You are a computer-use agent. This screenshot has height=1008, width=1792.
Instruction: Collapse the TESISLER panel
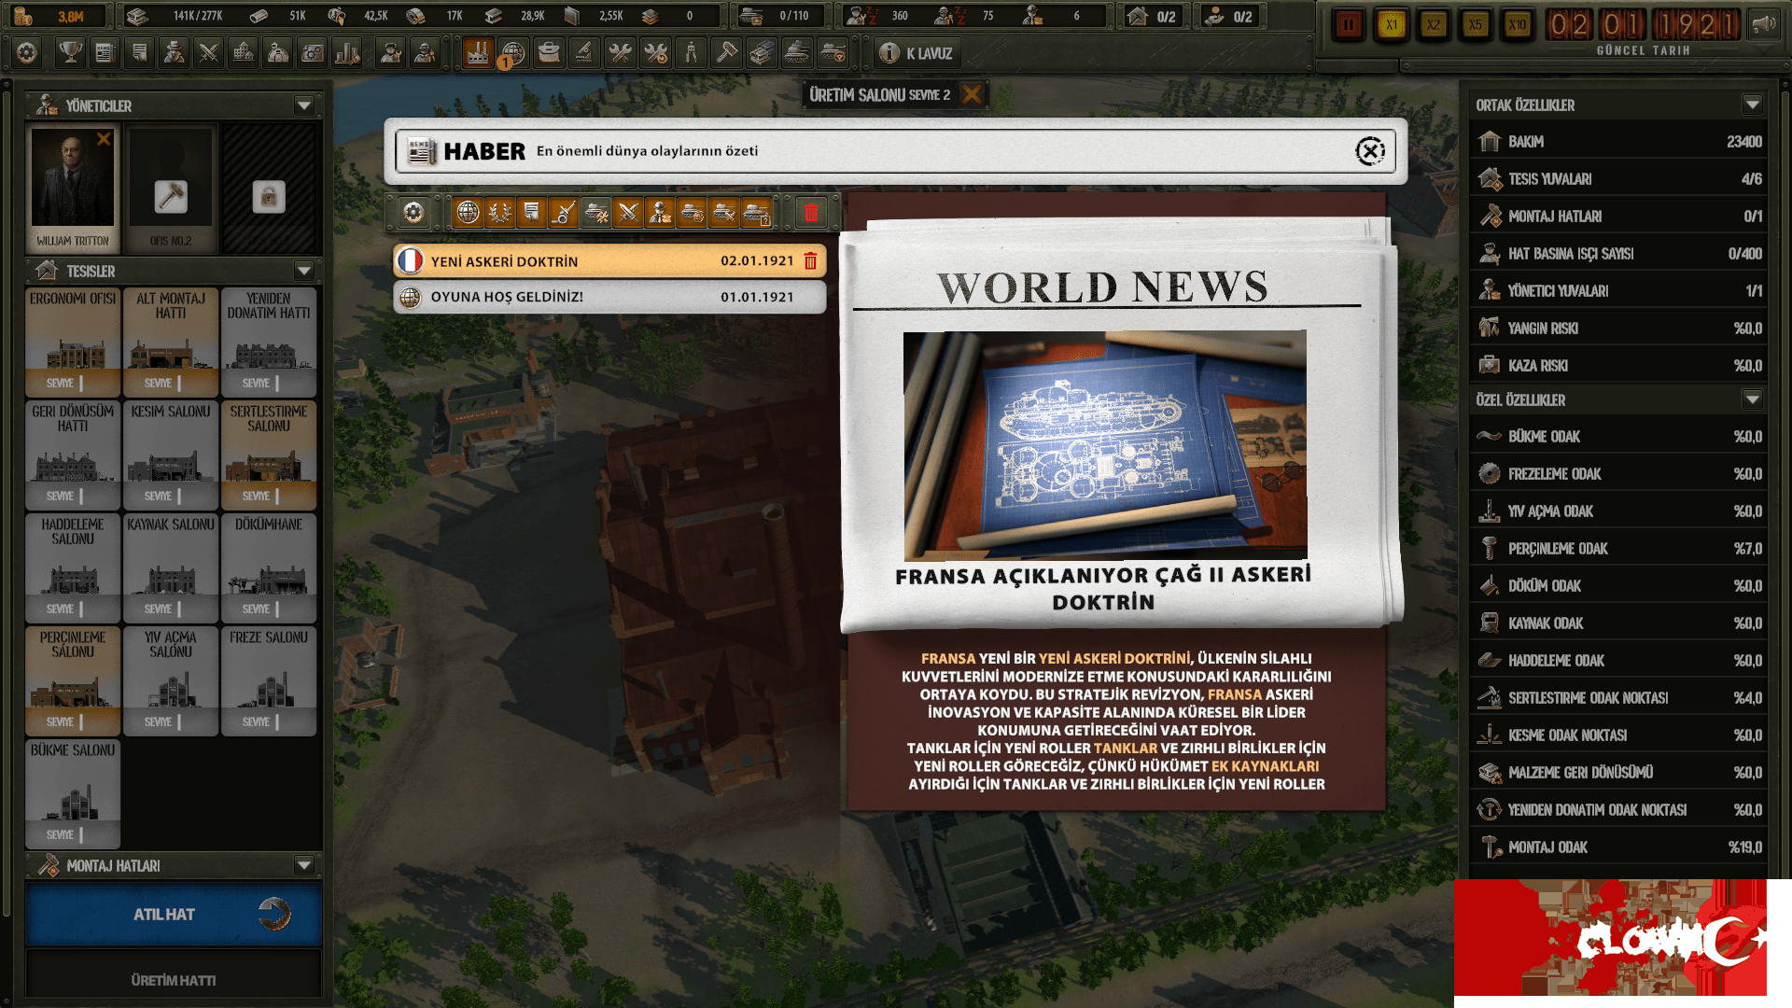pos(302,271)
